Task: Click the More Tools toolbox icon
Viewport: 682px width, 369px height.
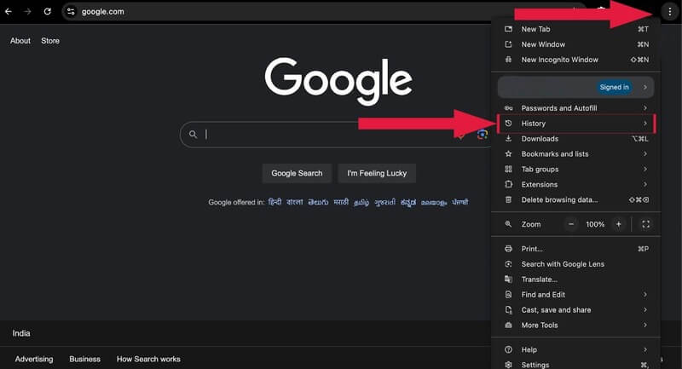Action: pyautogui.click(x=508, y=325)
